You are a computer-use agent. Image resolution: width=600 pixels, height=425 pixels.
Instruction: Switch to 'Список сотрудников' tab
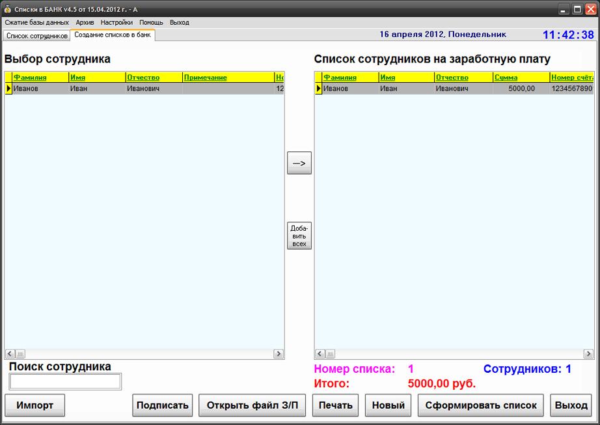click(x=36, y=36)
